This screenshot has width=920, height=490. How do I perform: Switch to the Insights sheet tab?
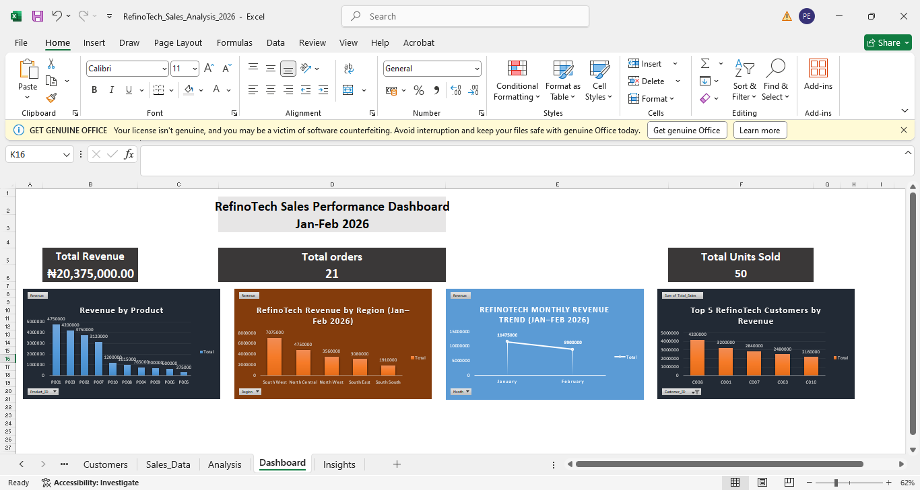tap(339, 464)
